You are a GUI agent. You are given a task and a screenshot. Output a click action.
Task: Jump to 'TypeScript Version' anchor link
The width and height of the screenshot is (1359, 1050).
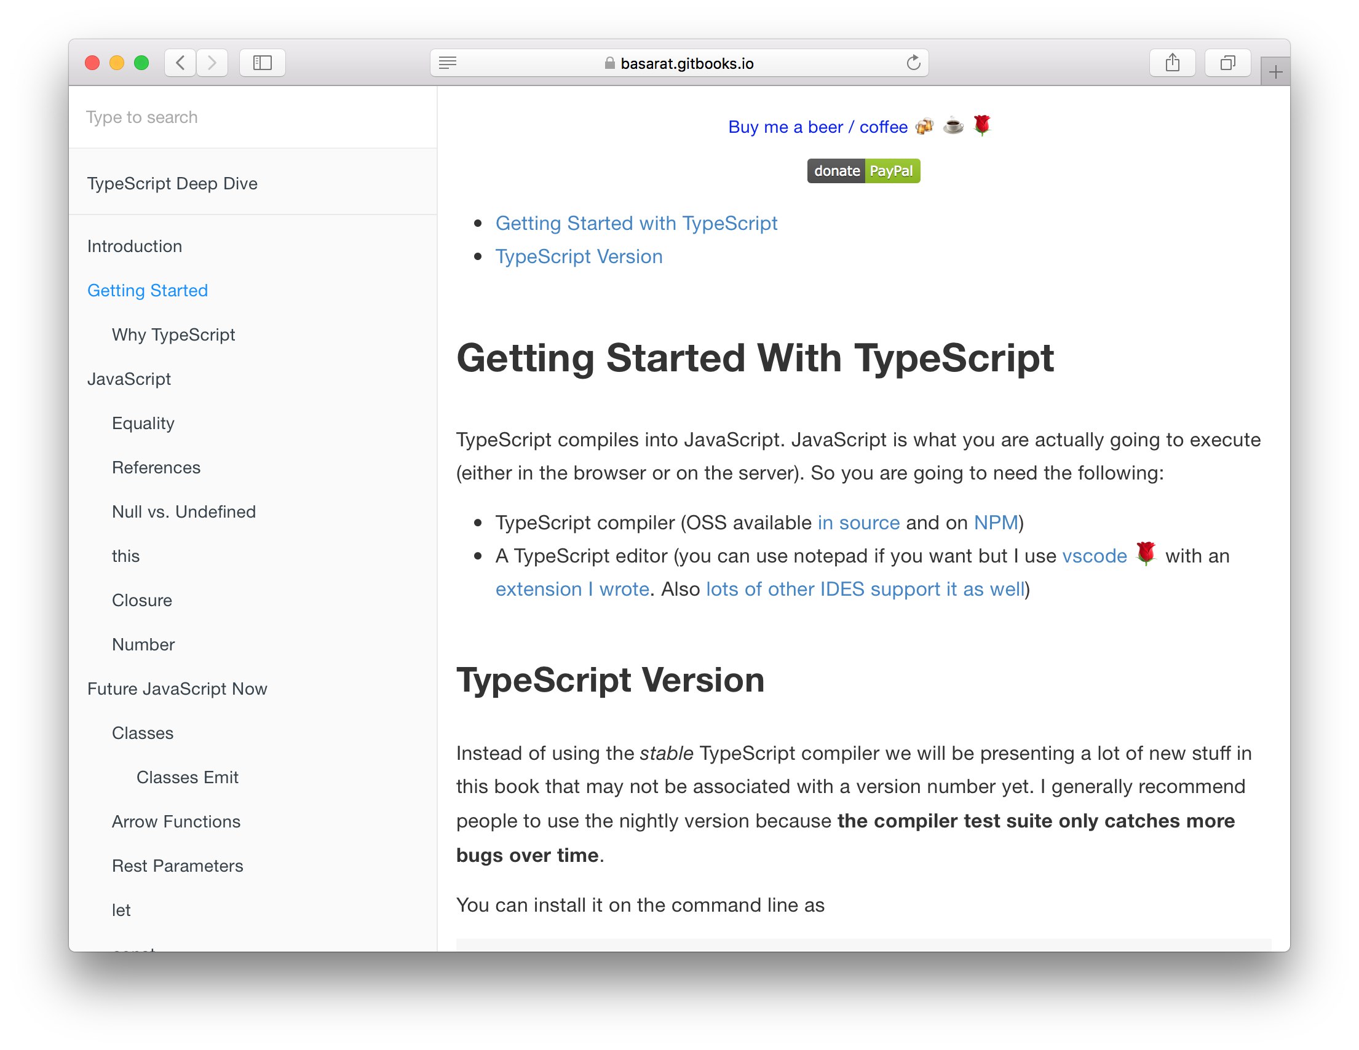coord(579,256)
